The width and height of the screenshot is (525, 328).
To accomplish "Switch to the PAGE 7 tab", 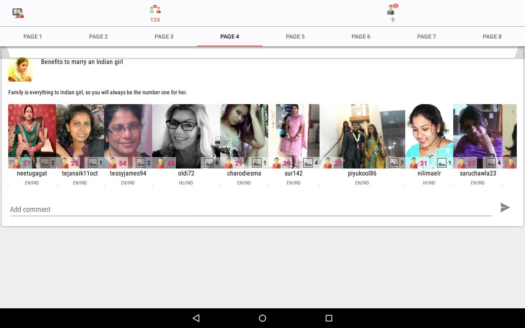I will [427, 36].
